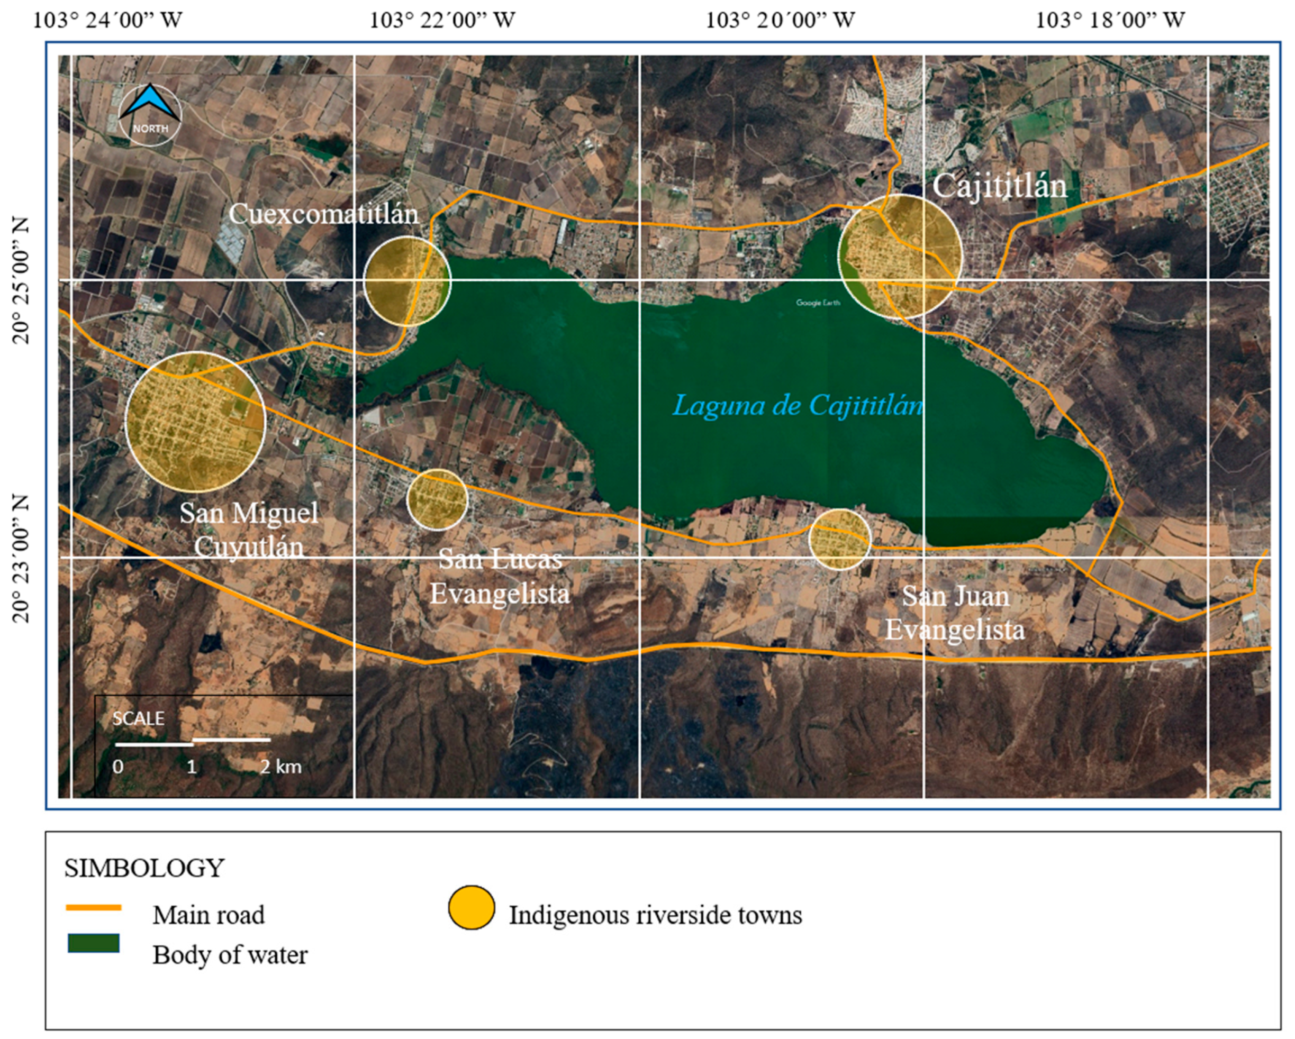Click the 'Main road' legend text
The image size is (1295, 1039).
pyautogui.click(x=209, y=915)
